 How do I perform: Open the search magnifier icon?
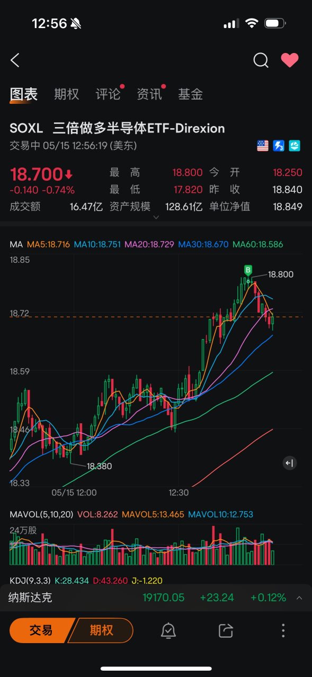tap(261, 60)
